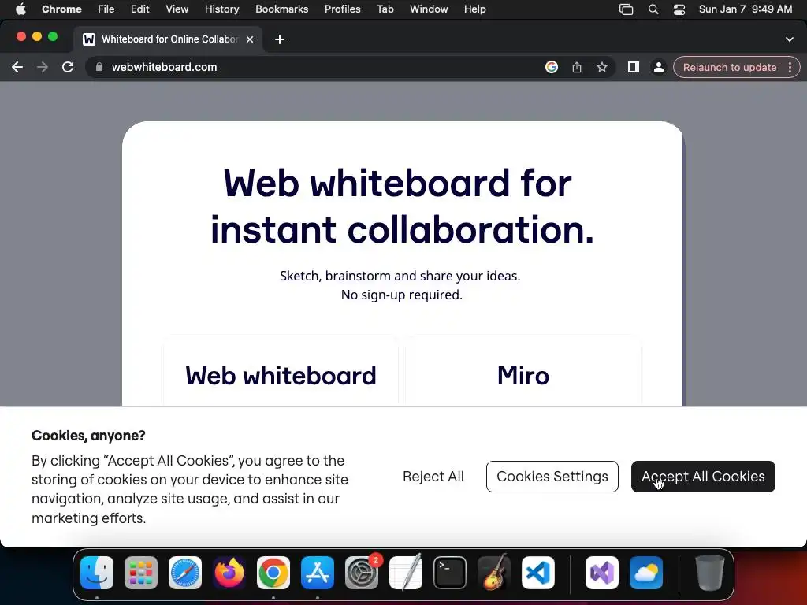Open System Preferences from the dock

(362, 573)
